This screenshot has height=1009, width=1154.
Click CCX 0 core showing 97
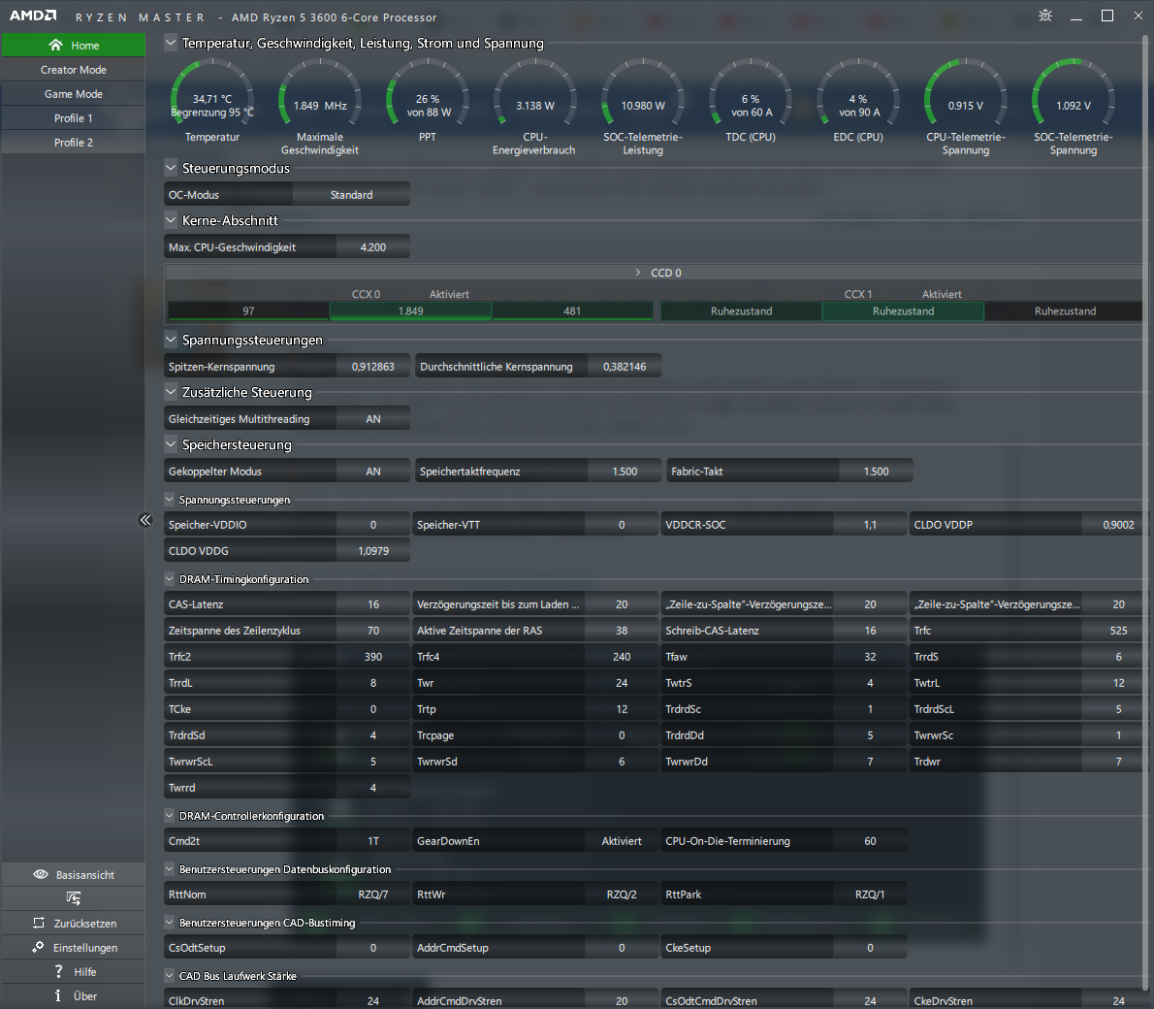[249, 310]
